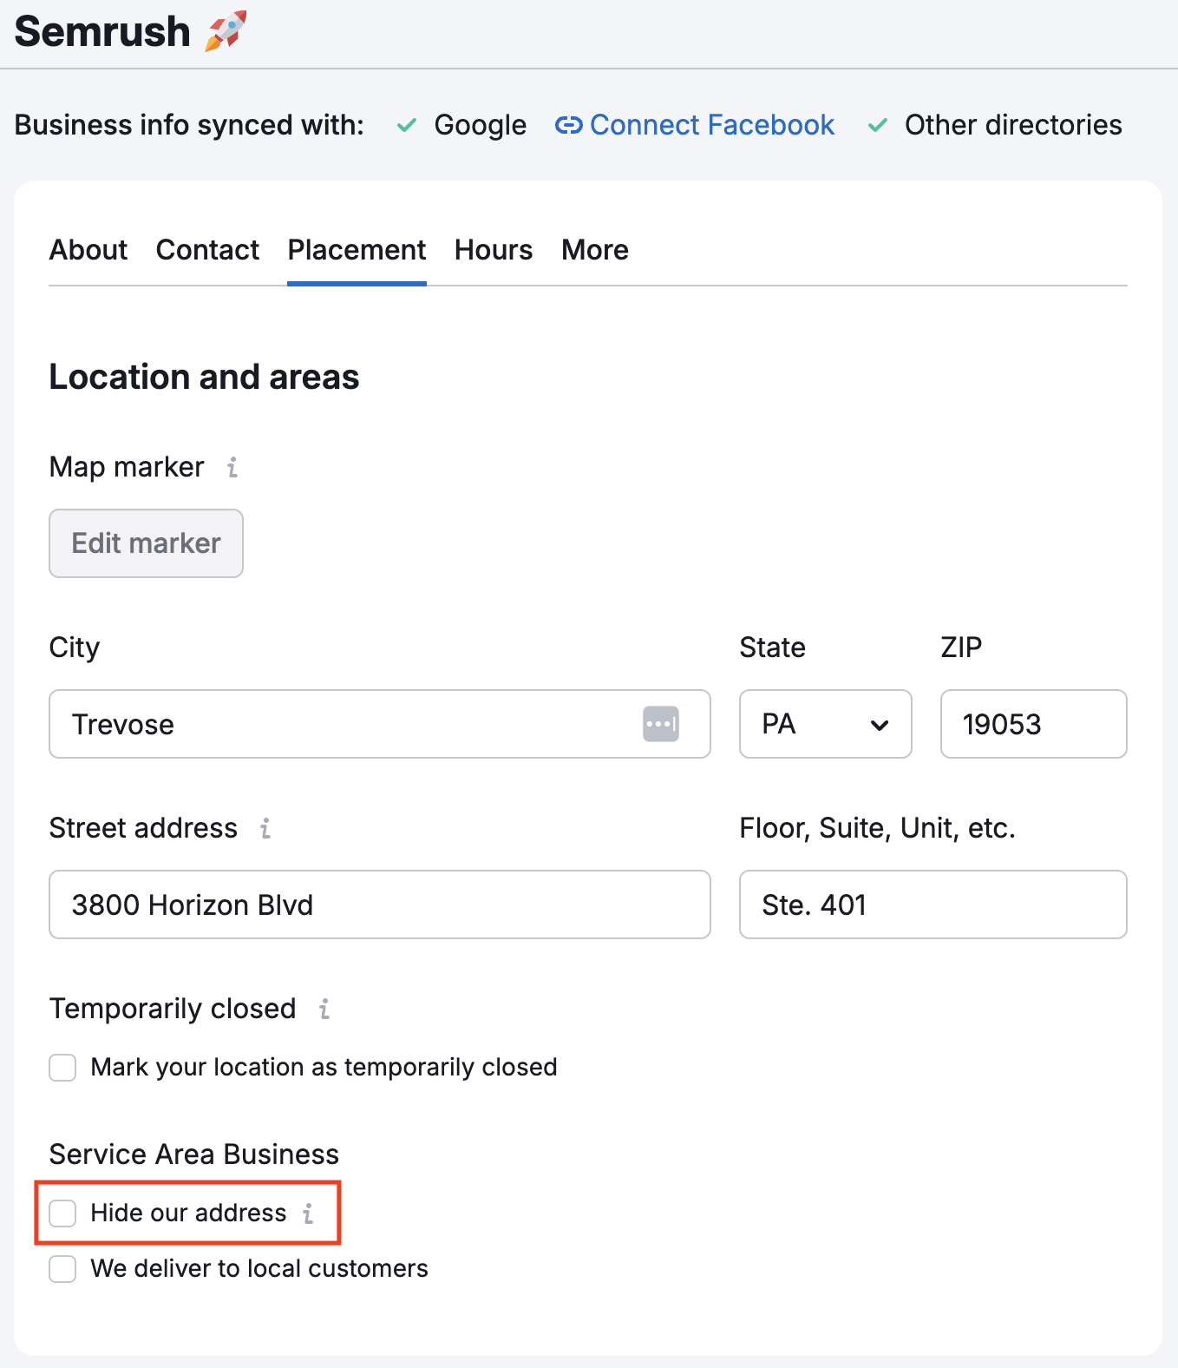
Task: Click the link icon beside Connect Facebook
Action: pyautogui.click(x=568, y=126)
